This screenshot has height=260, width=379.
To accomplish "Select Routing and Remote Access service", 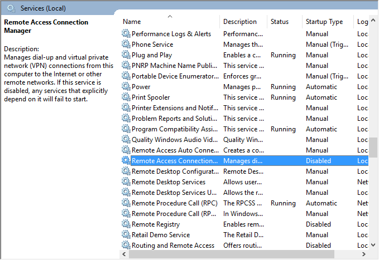I will coord(173,246).
